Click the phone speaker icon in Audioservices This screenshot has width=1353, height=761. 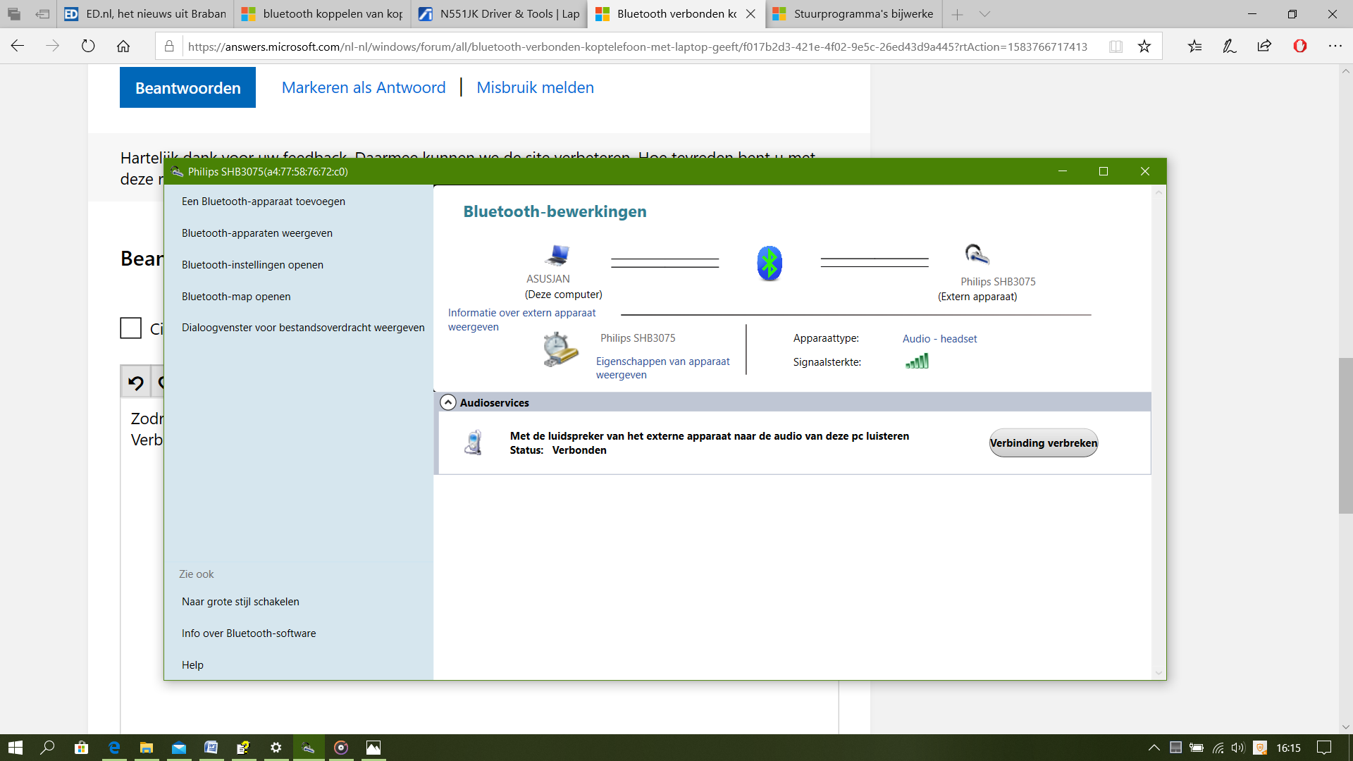click(x=474, y=443)
